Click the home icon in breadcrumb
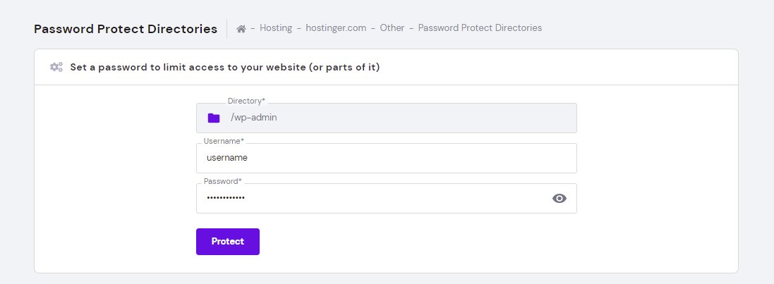Image resolution: width=774 pixels, height=284 pixels. point(241,29)
